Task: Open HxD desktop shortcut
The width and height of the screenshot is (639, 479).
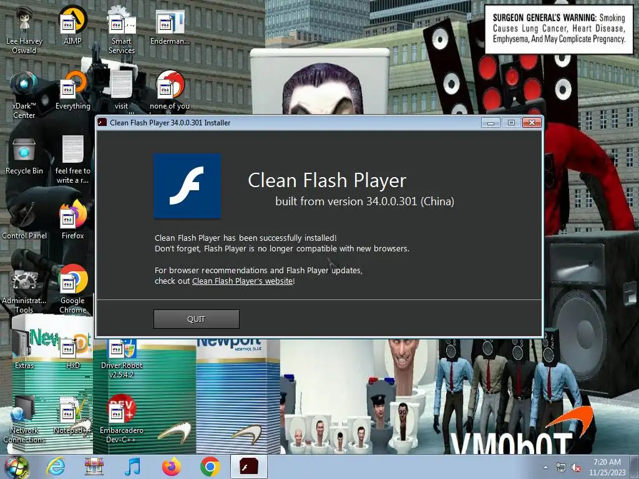Action: click(72, 353)
